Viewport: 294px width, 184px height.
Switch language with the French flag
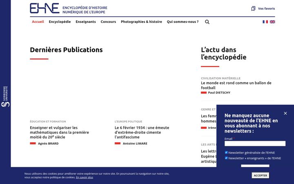[265, 22]
